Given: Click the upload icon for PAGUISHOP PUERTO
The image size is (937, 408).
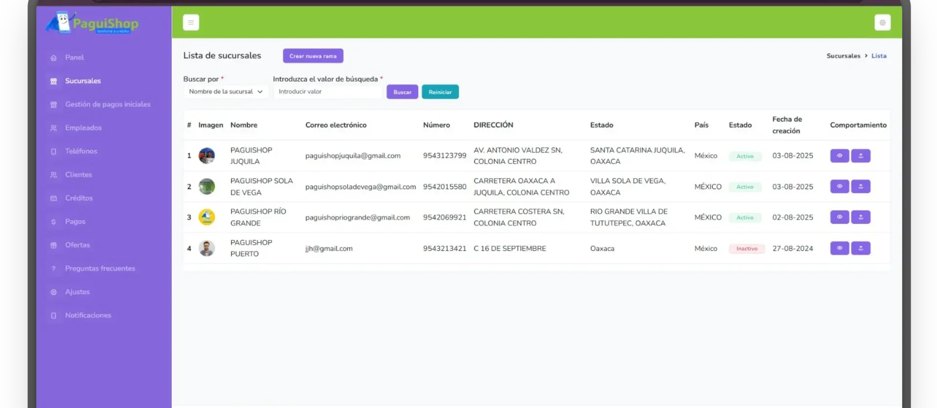Looking at the screenshot, I should click(x=860, y=248).
